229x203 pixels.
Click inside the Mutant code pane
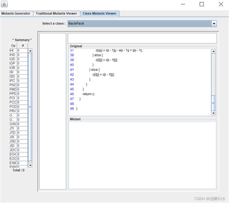coord(143,155)
